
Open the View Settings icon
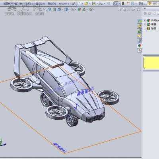(91, 10)
